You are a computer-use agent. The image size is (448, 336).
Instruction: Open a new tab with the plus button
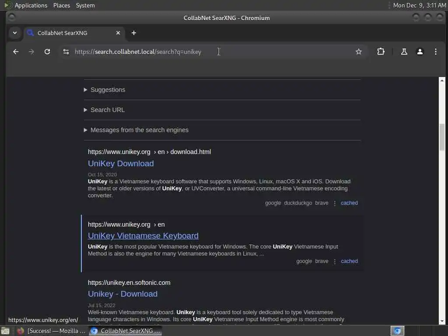(x=134, y=33)
